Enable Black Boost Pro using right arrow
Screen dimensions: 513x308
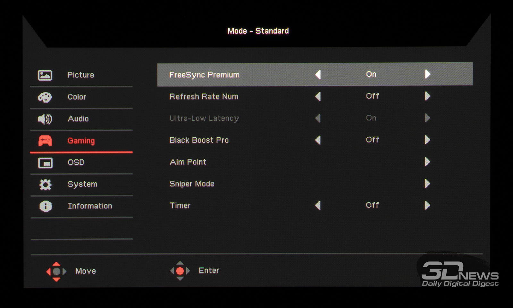(x=427, y=140)
